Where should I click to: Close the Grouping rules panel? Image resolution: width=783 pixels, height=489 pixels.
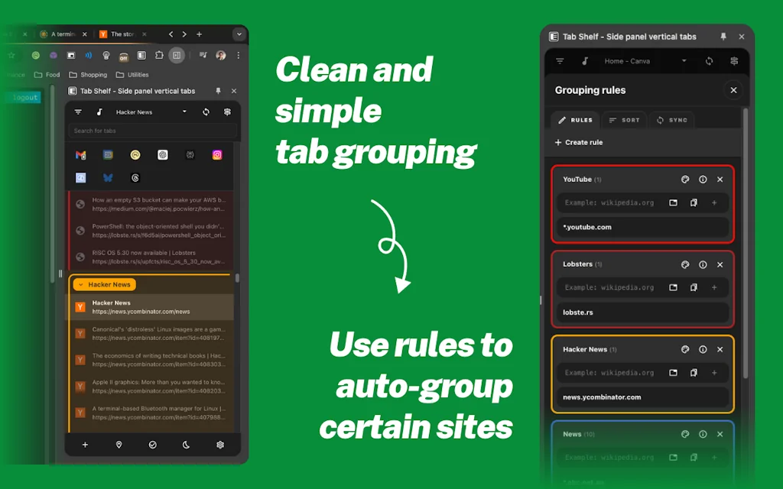click(x=733, y=90)
